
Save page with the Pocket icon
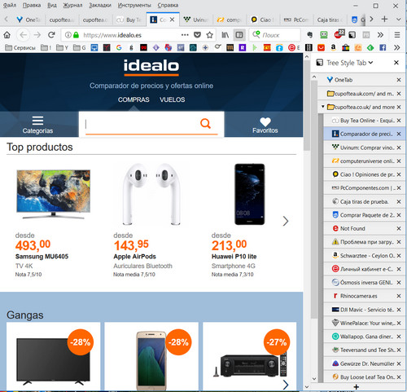point(197,35)
